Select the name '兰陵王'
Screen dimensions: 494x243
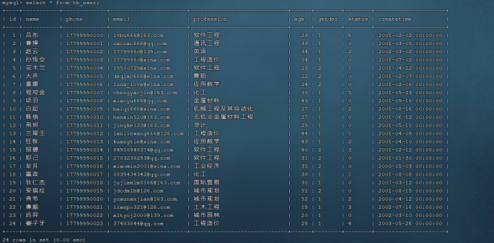pyautogui.click(x=35, y=133)
